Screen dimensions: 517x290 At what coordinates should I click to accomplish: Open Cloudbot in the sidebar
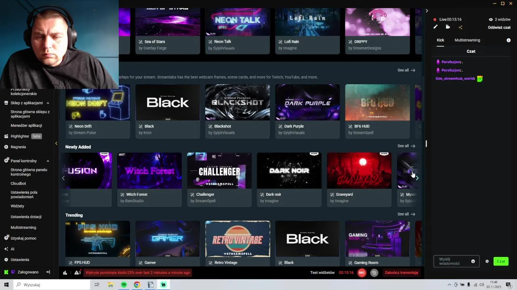[x=18, y=183]
